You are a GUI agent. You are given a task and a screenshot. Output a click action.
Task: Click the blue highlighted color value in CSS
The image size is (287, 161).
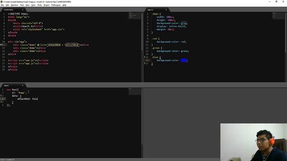[184, 60]
